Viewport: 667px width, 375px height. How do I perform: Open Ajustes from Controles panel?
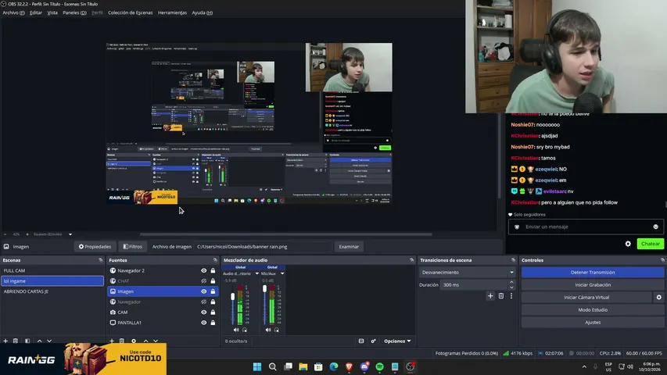click(593, 323)
